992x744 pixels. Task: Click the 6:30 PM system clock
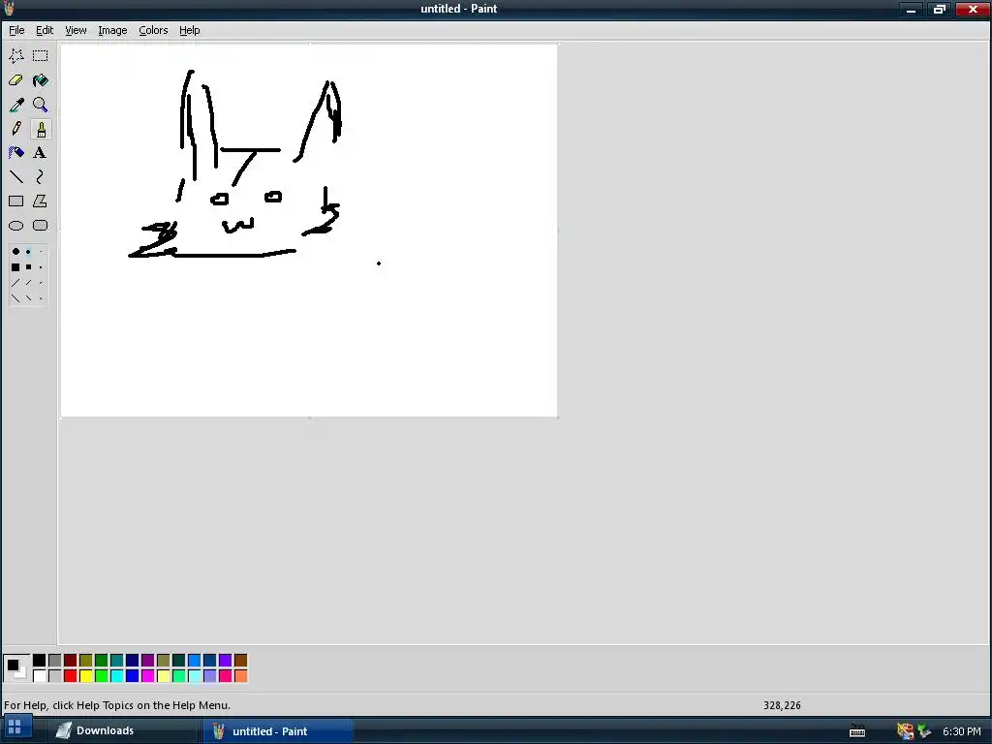click(962, 731)
